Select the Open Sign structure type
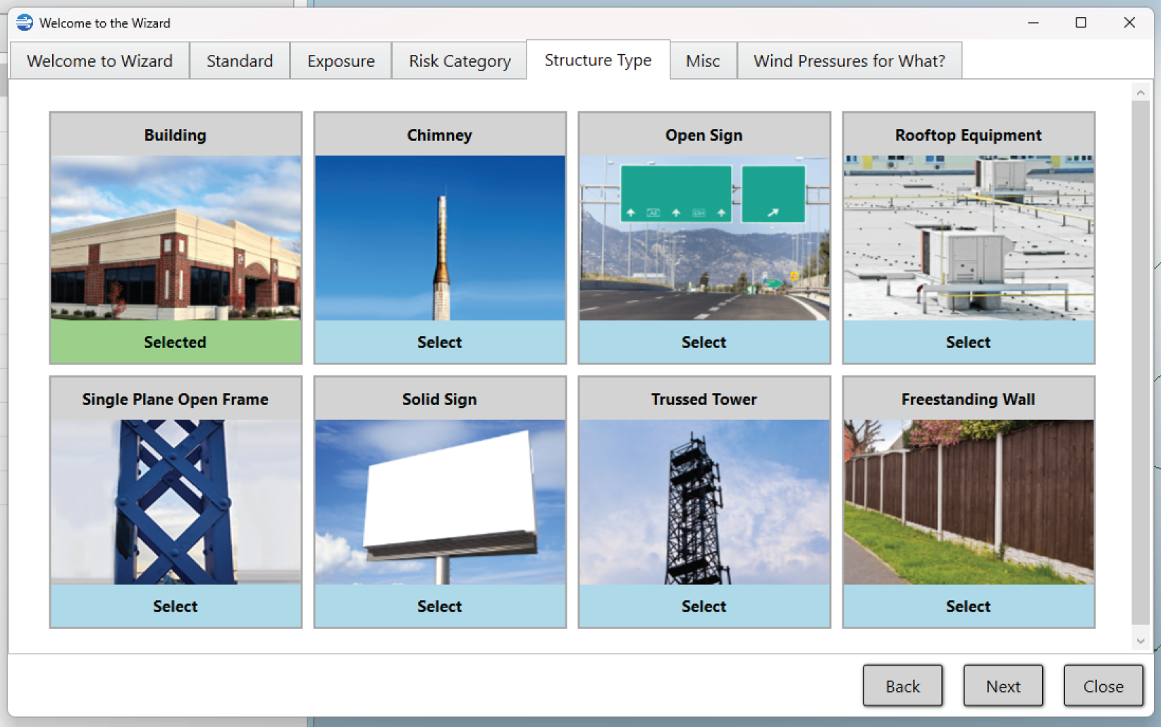Image resolution: width=1161 pixels, height=727 pixels. (704, 342)
